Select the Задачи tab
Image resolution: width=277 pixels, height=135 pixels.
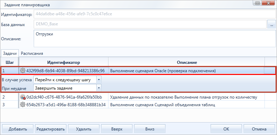pos(10,53)
